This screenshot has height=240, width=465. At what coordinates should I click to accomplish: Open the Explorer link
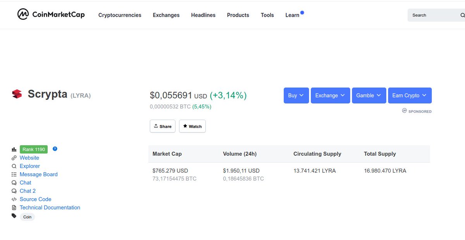30,166
